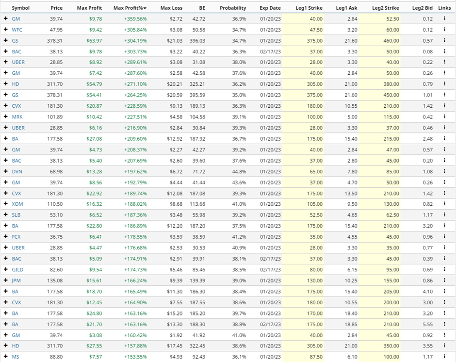Viewport: 456px width, 362px height.
Task: Open links menu for SLB row
Action: [x=444, y=215]
